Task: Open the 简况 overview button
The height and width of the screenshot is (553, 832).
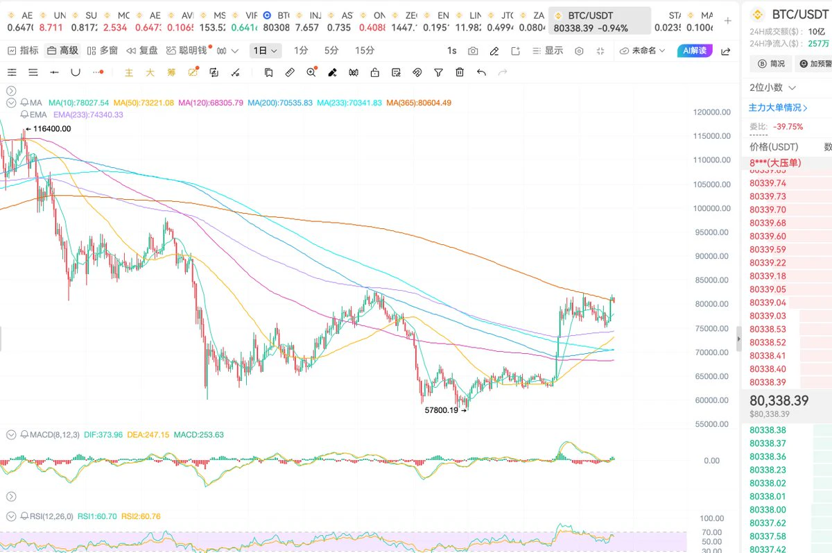Action: tap(770, 63)
